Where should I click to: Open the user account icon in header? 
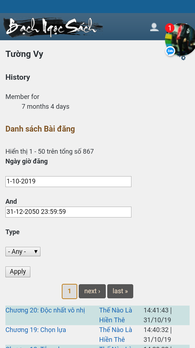pos(154,27)
